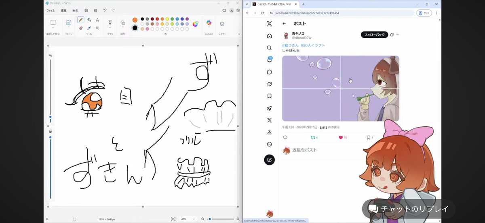
Task: Bookmark the post by 毒キノコ
Action: click(x=369, y=138)
